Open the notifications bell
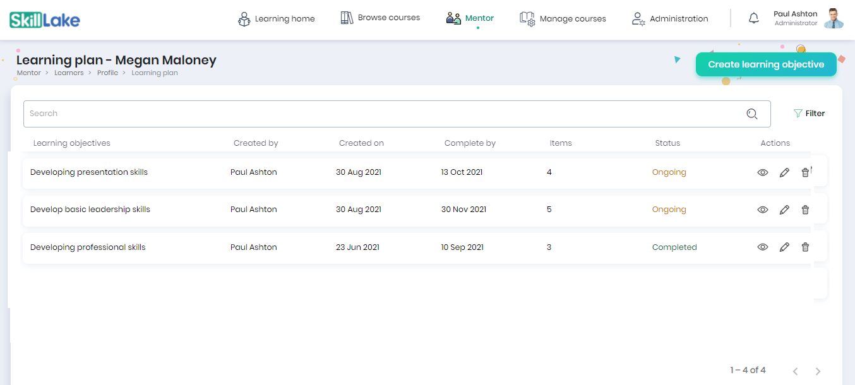855x385 pixels. click(753, 18)
